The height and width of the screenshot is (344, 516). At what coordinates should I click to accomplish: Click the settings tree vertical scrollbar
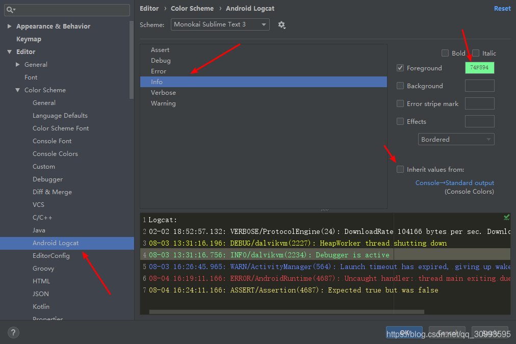click(x=132, y=60)
